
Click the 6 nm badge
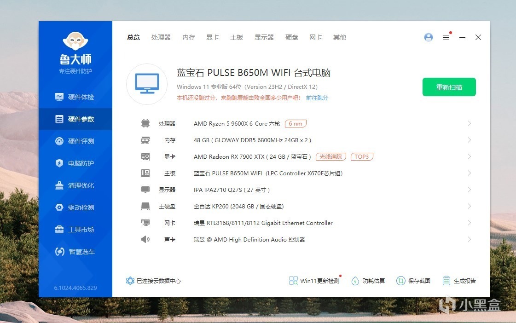(x=296, y=124)
